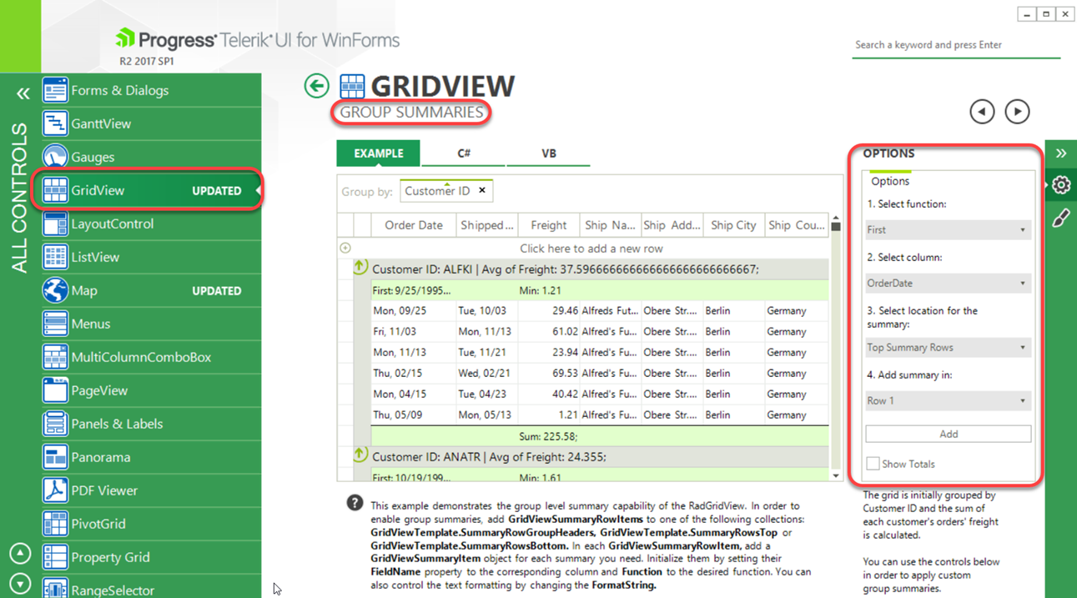
Task: Click the Ship Add... column header
Action: [x=672, y=225]
